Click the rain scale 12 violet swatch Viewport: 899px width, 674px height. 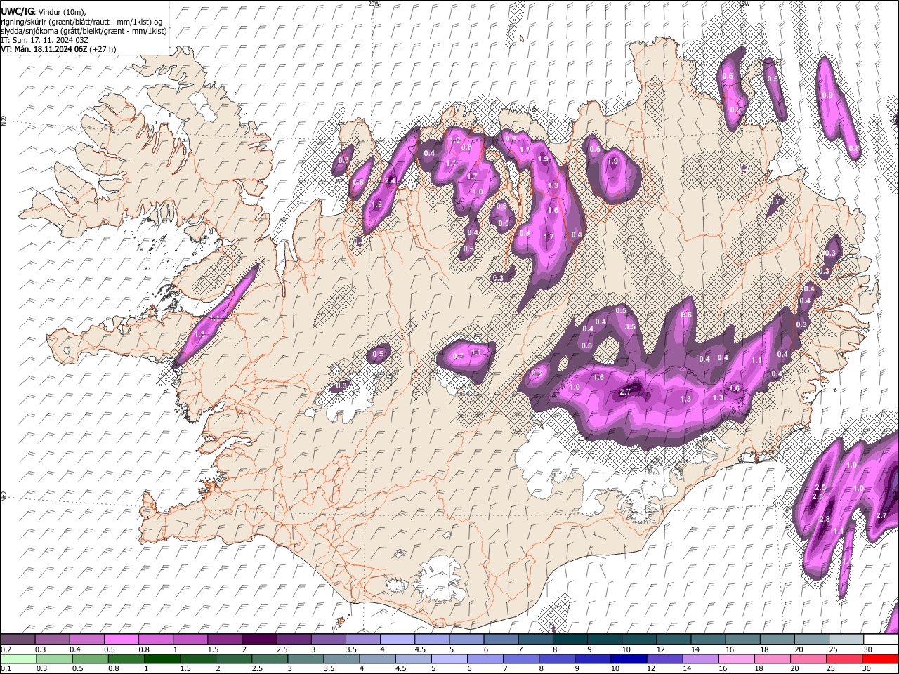coord(664,659)
